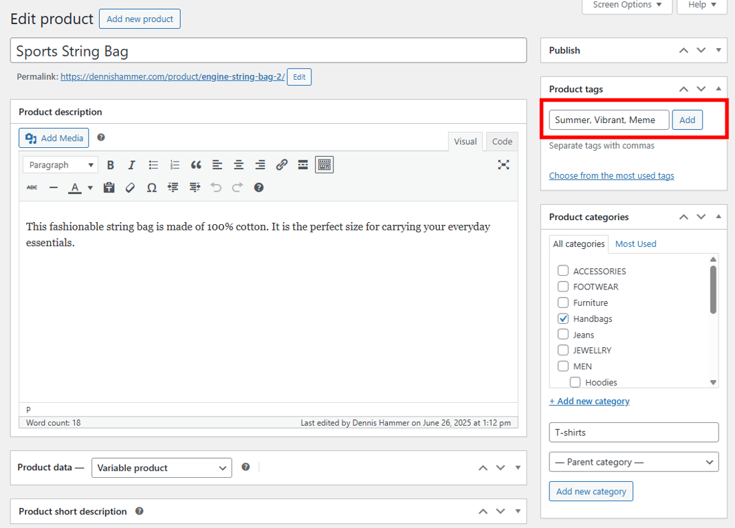Enter distraction-free fullscreen writing mode

[503, 164]
